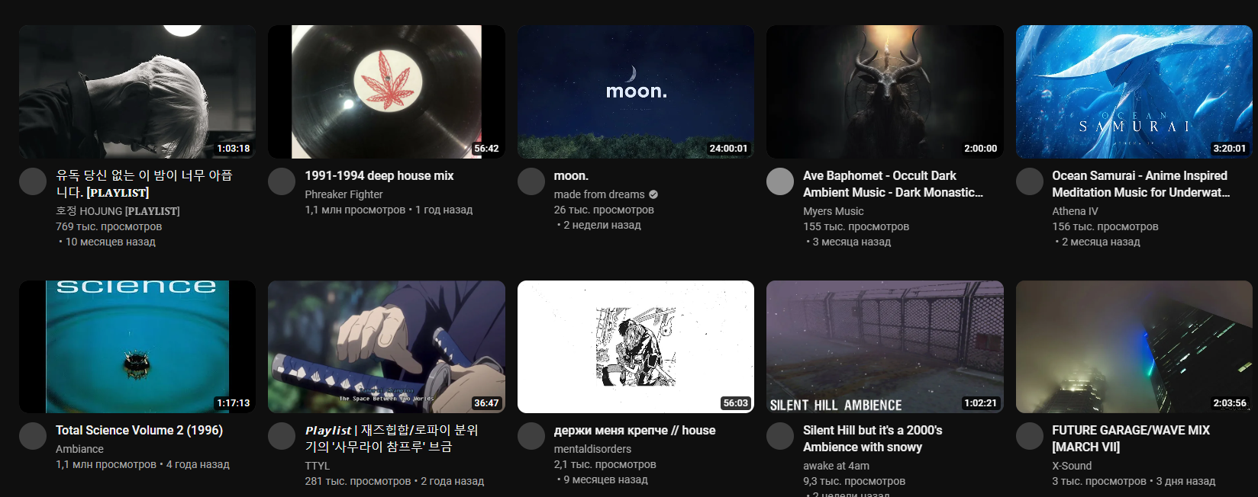1258x497 pixels.
Task: Click the Ambiance channel avatar
Action: pos(33,436)
